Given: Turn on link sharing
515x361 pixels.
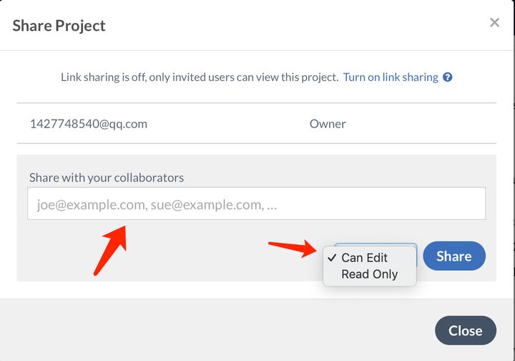Looking at the screenshot, I should coord(391,77).
